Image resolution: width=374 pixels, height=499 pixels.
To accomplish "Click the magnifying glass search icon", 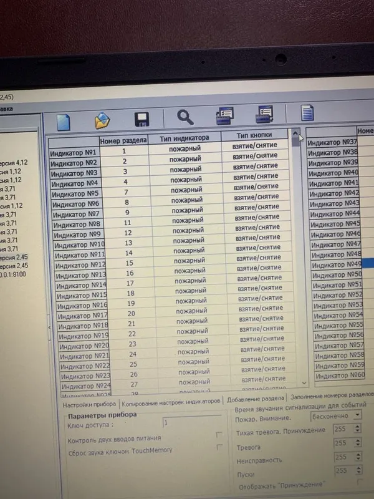I will [x=185, y=117].
